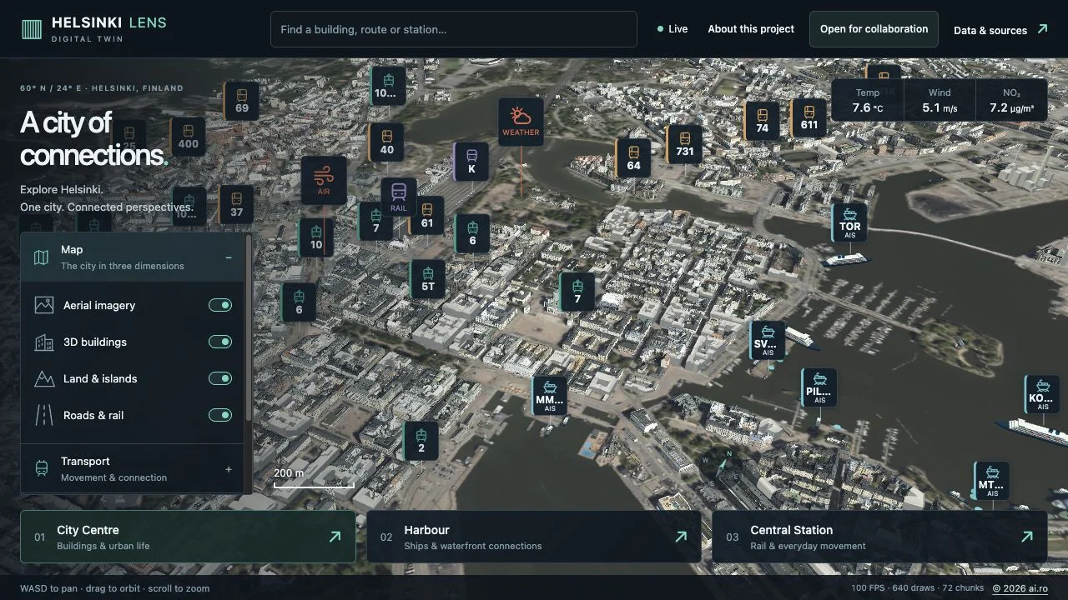Viewport: 1068px width, 600px height.
Task: Select the AIR quality map marker
Action: (324, 181)
